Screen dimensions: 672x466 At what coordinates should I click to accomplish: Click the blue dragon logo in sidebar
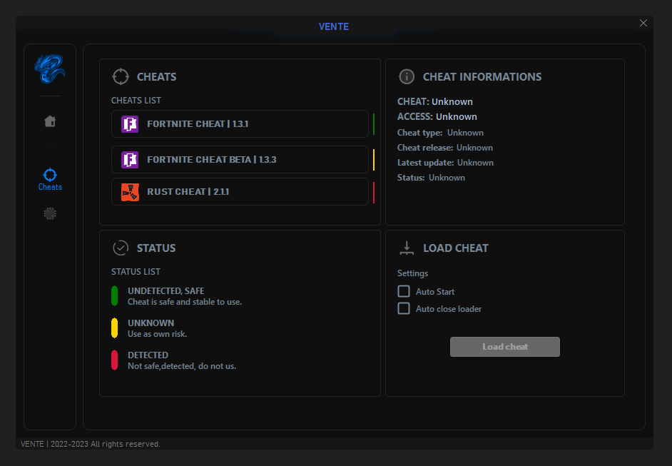pos(50,69)
